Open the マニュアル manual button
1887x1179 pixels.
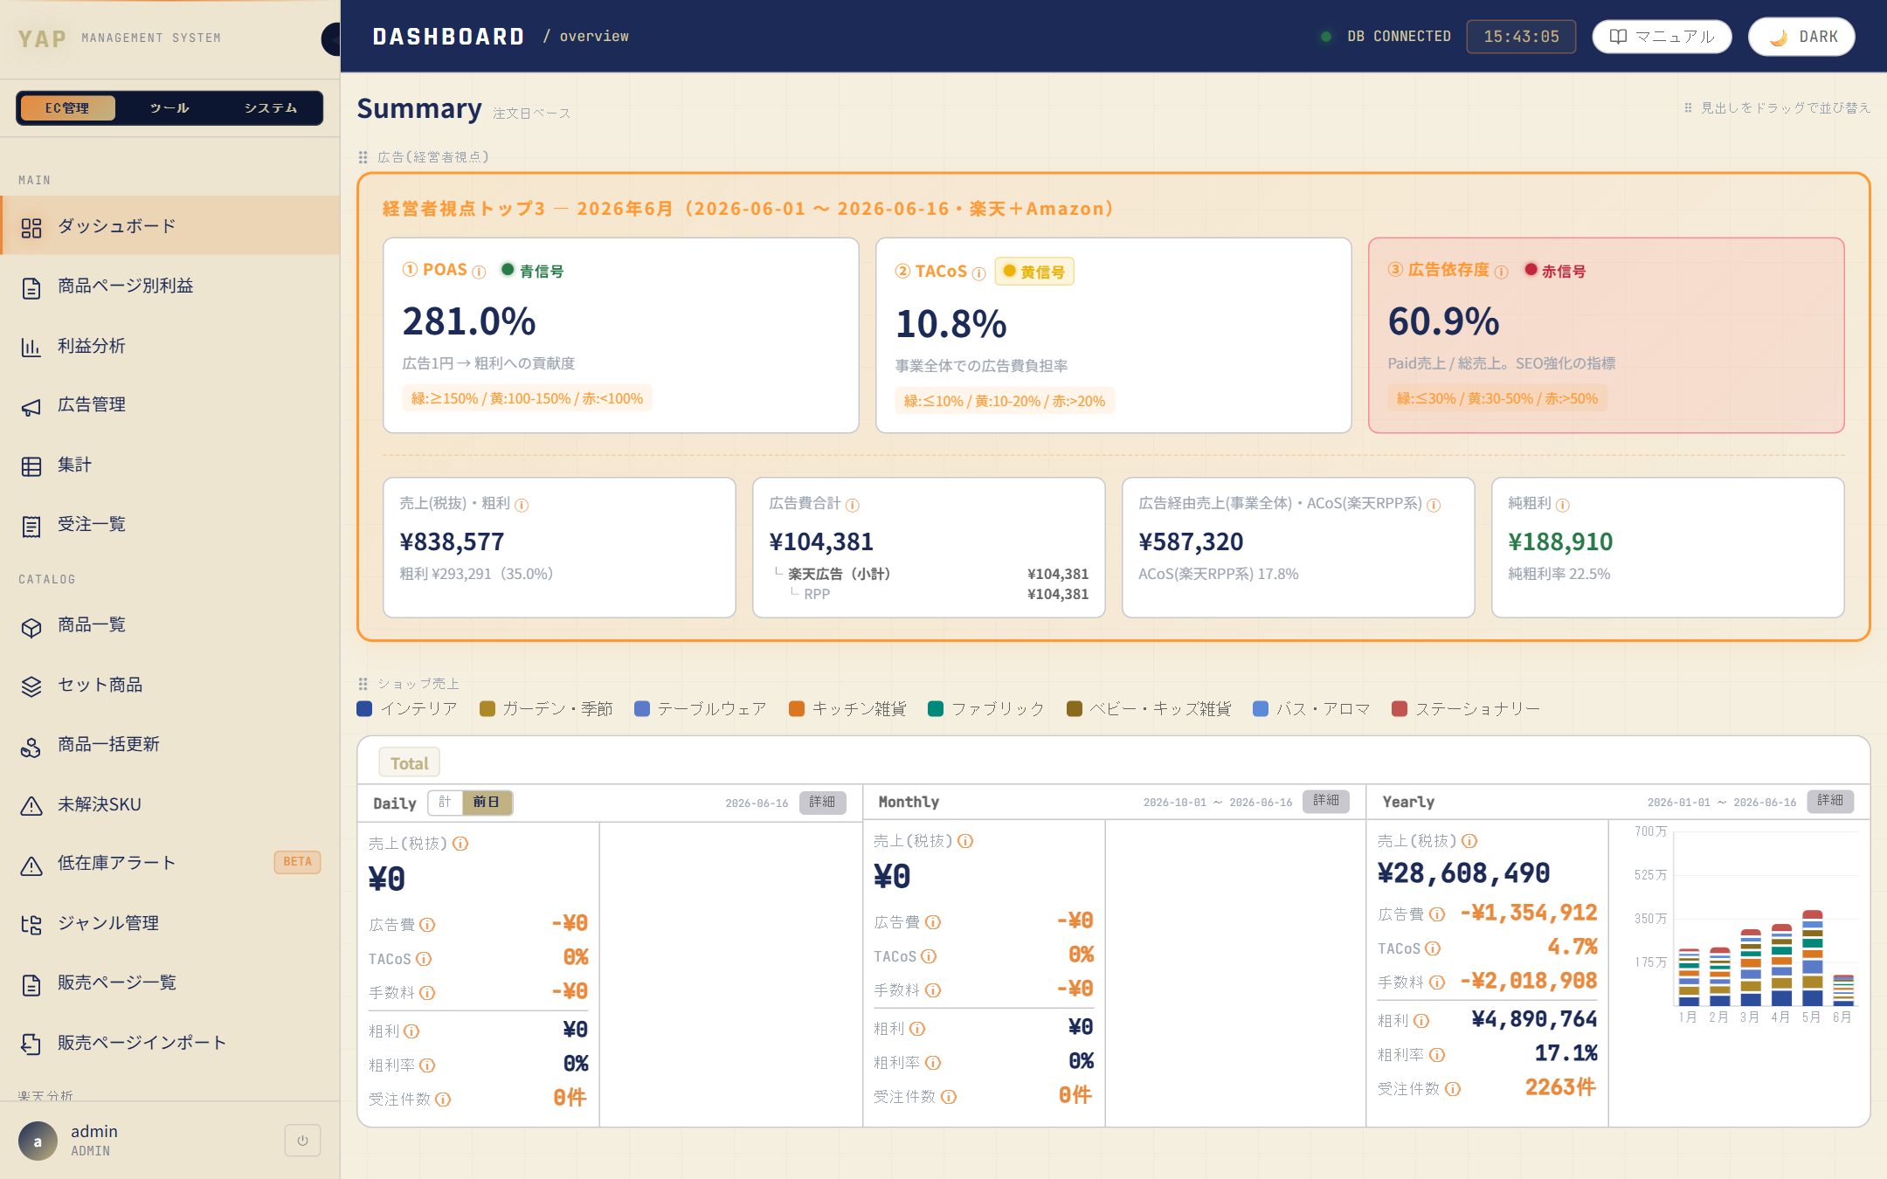point(1662,37)
